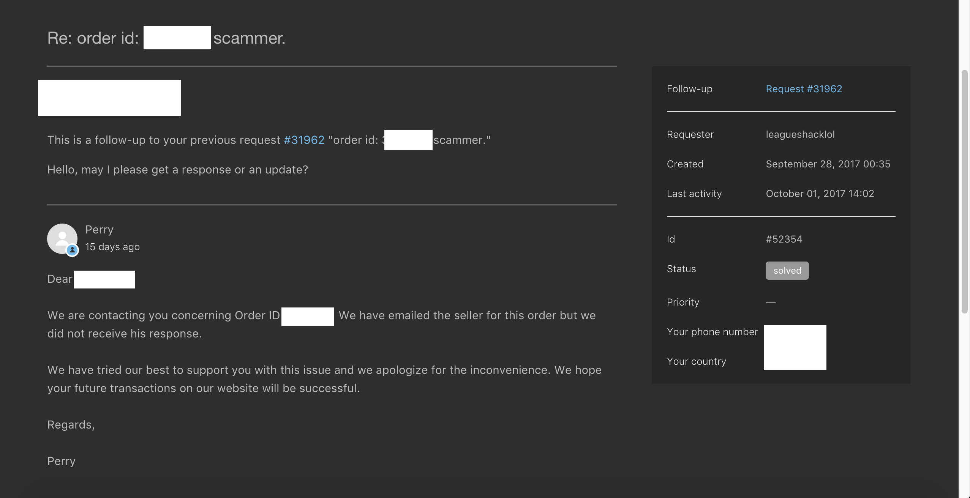Open the Request #31962 follow-up link
The image size is (970, 498).
[804, 89]
